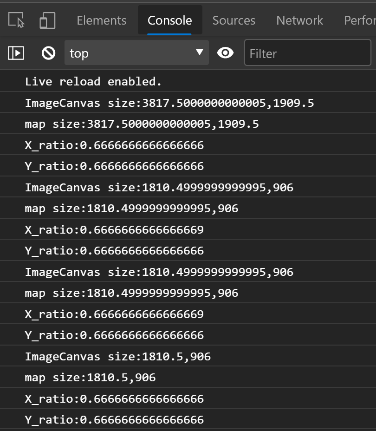This screenshot has width=376, height=431.
Task: Enable the console sidebar panel toggle
Action: click(x=15, y=52)
